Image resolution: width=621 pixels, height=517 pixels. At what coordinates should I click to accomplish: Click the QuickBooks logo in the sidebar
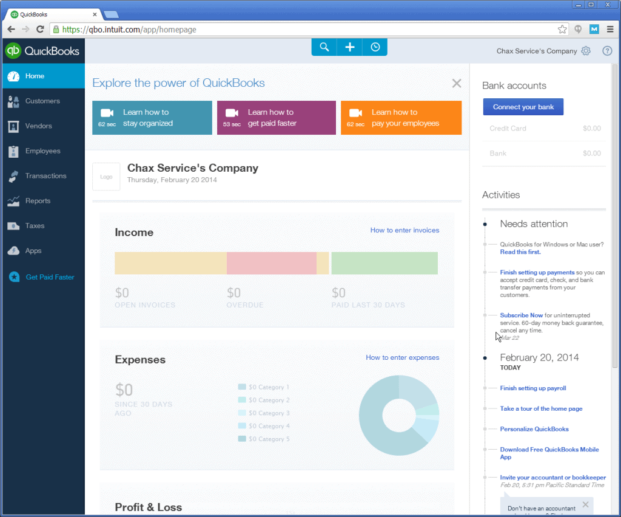click(43, 51)
